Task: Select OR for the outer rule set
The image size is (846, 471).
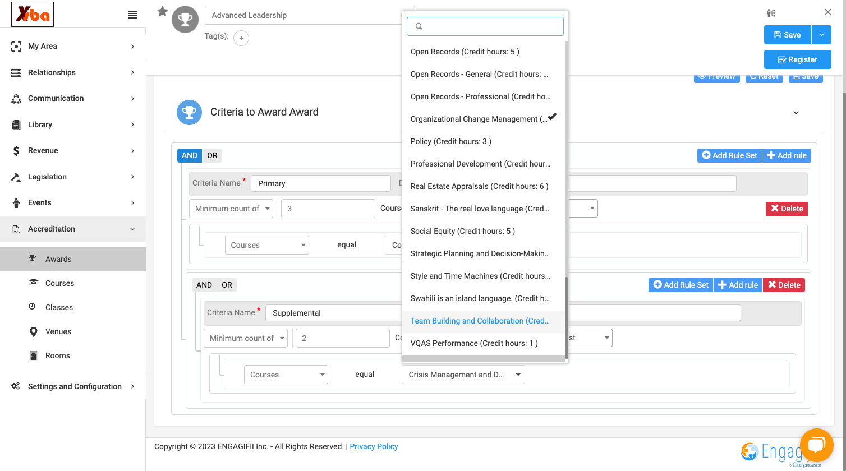Action: tap(212, 155)
